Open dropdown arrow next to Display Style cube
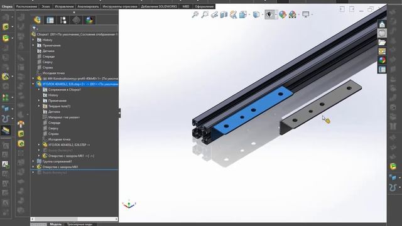The image size is (402, 226). click(262, 14)
